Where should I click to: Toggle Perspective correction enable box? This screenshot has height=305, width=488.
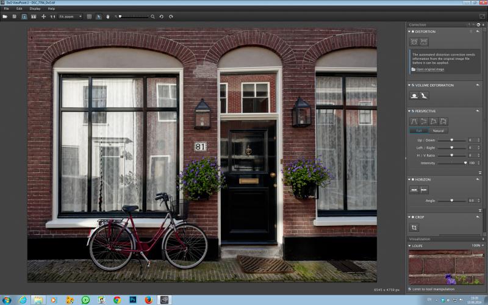click(413, 111)
